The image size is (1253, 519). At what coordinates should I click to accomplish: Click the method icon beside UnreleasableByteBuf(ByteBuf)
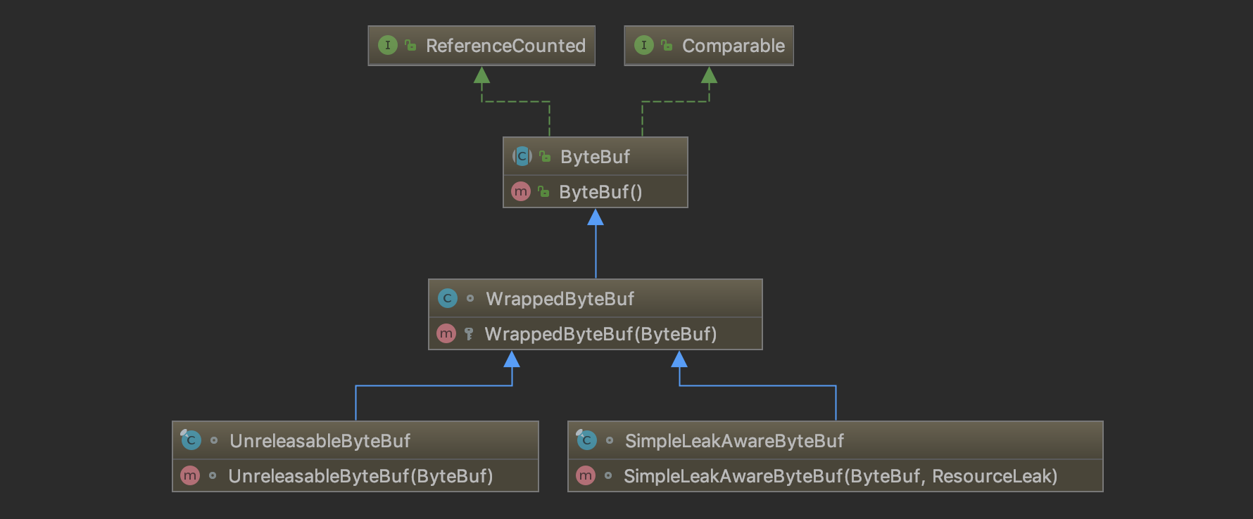click(190, 475)
